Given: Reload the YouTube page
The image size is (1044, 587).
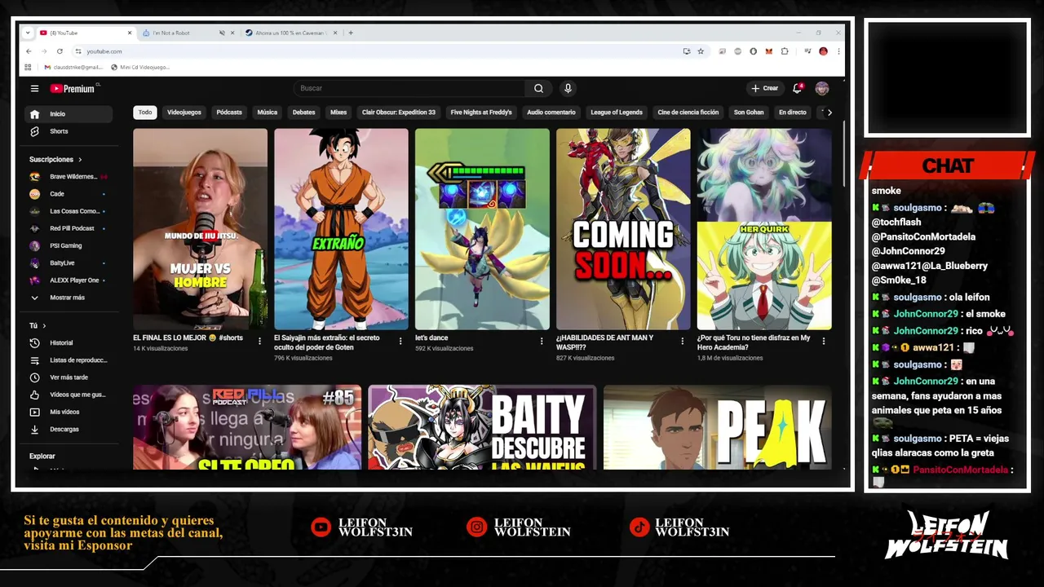Looking at the screenshot, I should coord(60,51).
